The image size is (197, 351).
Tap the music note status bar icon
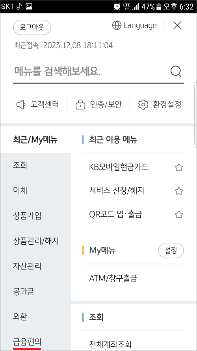tap(19, 6)
